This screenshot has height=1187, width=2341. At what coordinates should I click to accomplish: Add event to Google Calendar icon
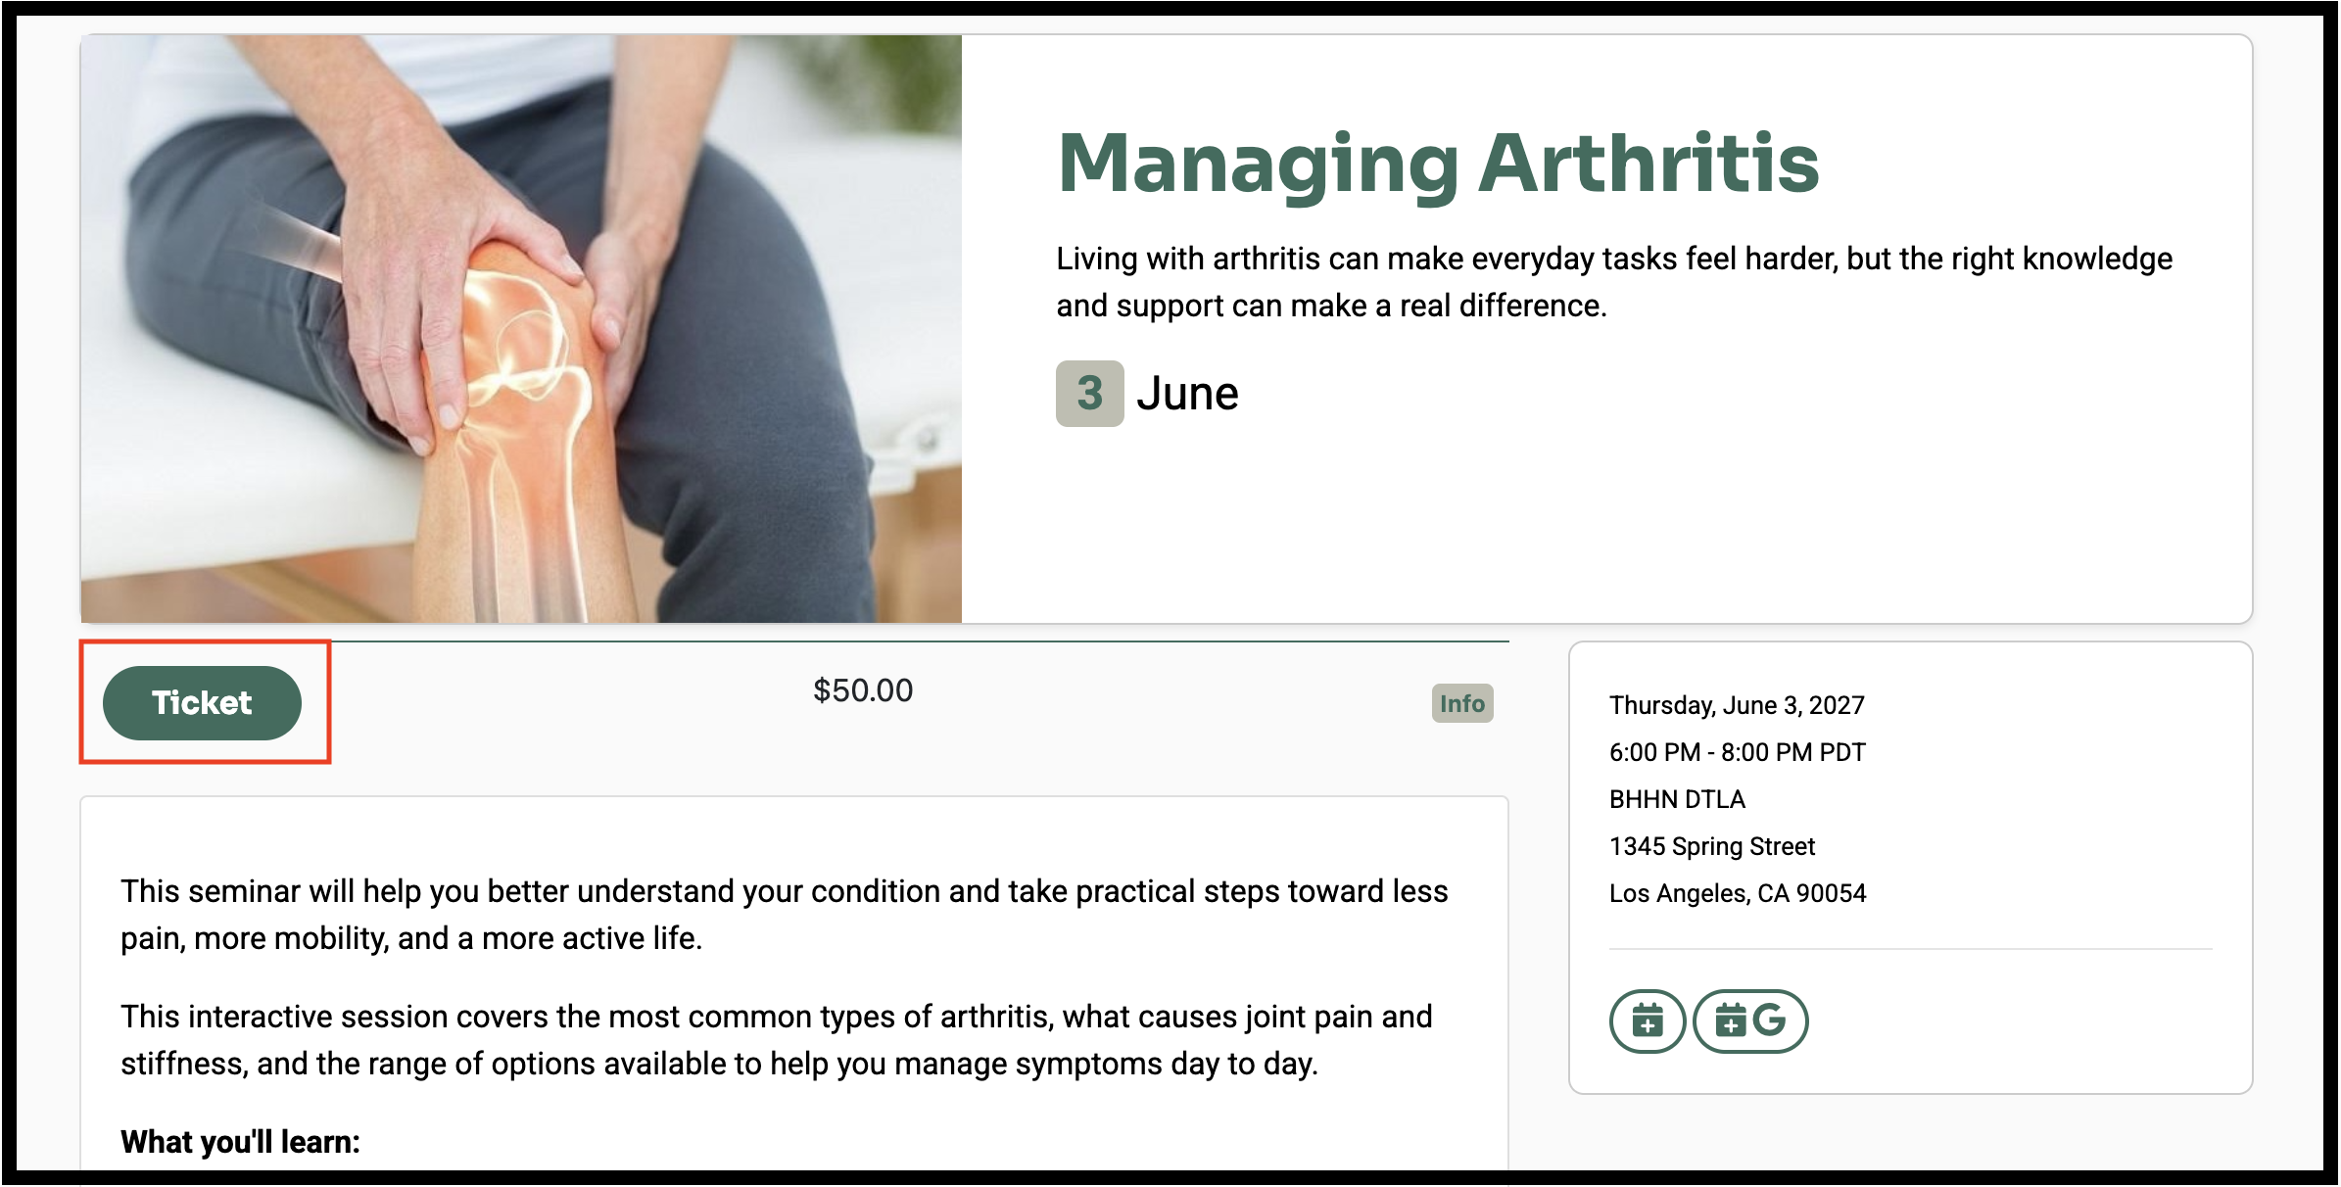point(1750,1021)
